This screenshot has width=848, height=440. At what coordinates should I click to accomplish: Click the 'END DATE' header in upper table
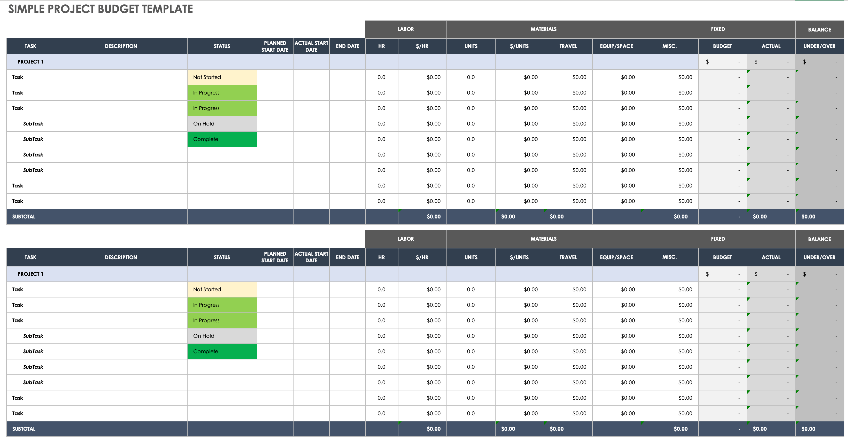click(348, 46)
